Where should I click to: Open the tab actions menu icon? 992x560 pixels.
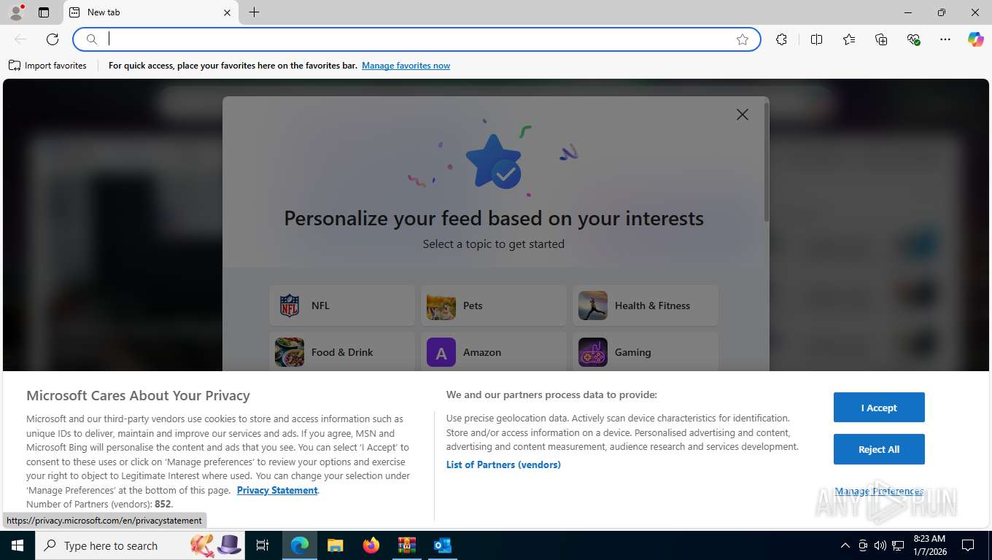point(44,12)
